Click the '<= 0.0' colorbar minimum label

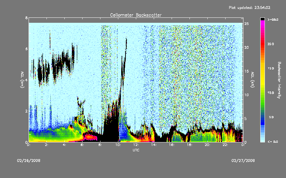click(273, 142)
